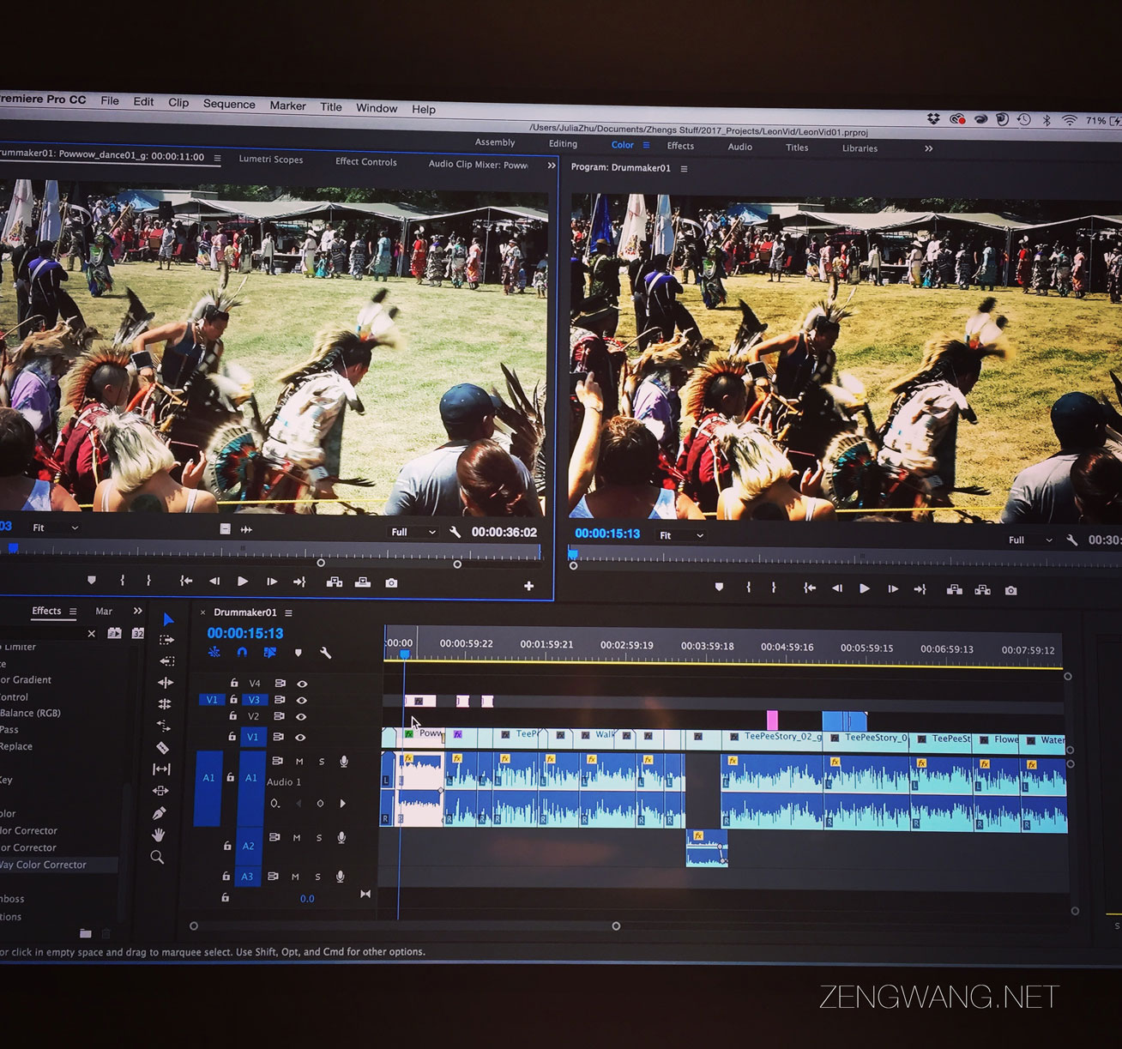Select the Zoom tool magnifier

(157, 857)
